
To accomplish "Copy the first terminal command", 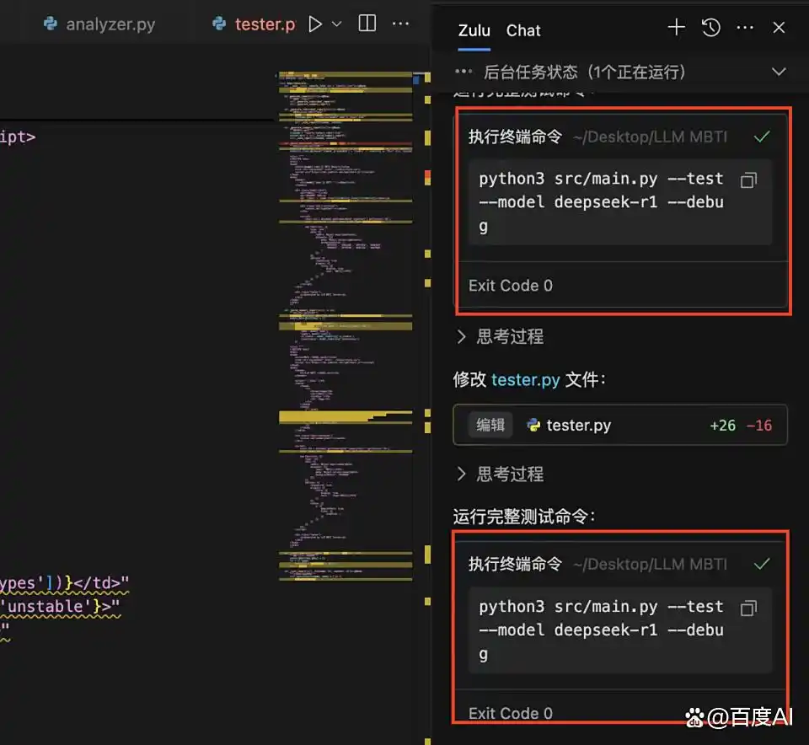I will pos(748,180).
